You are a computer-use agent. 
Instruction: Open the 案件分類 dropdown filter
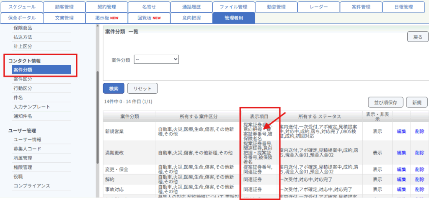(156, 60)
